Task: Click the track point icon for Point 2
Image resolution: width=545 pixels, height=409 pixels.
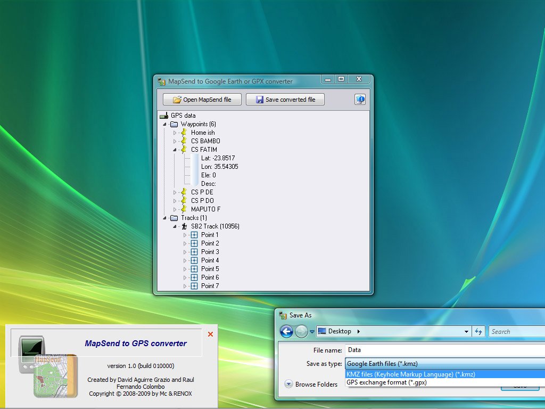Action: (x=194, y=243)
